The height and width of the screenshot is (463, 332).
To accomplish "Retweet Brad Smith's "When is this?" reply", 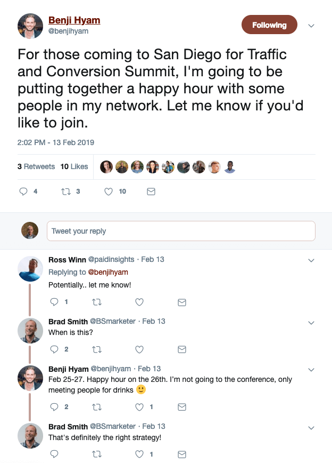I will pos(97,349).
